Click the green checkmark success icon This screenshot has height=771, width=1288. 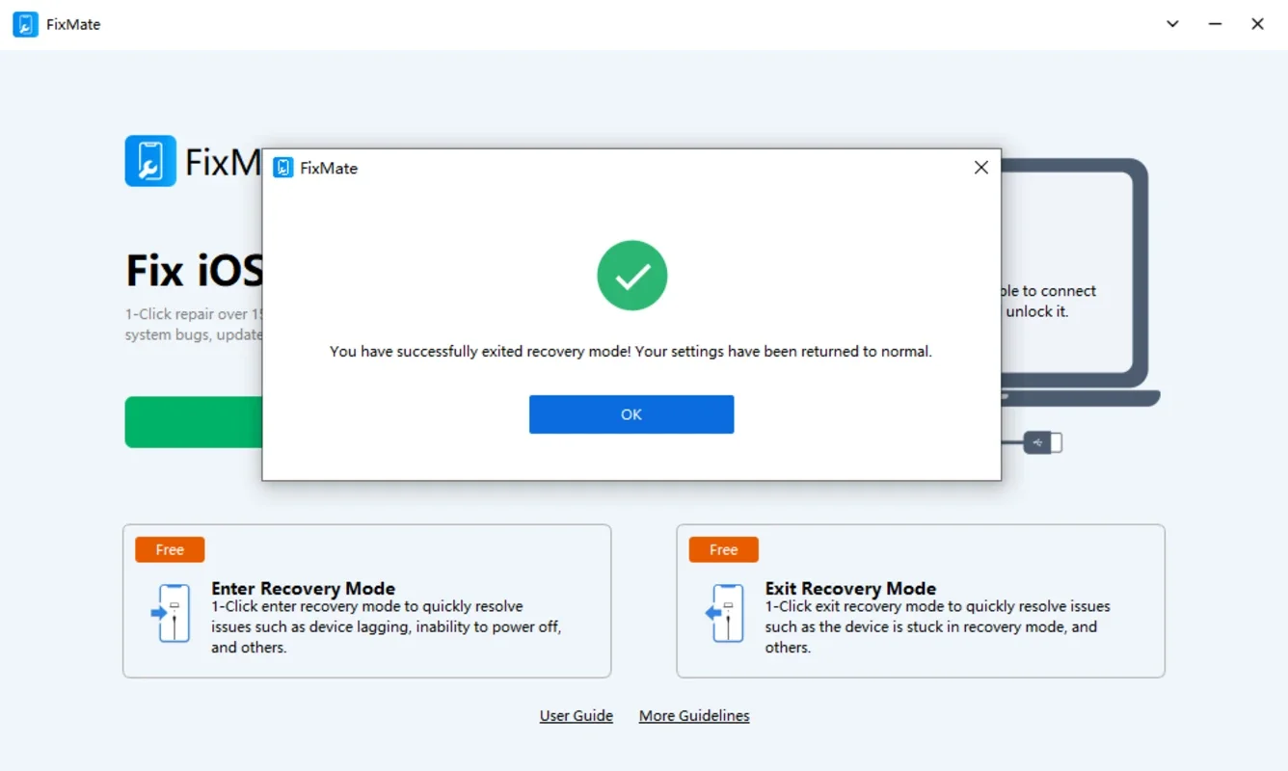pos(632,276)
